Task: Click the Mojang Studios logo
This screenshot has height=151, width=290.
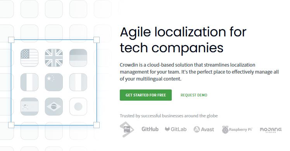Action: coord(271,130)
